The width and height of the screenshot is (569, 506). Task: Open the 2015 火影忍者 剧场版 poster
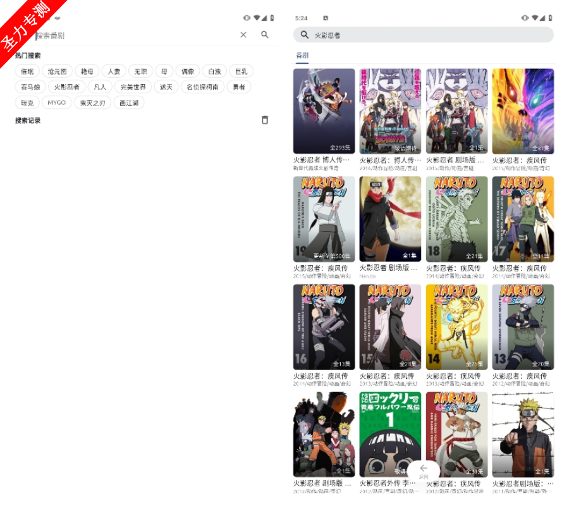coord(456,111)
